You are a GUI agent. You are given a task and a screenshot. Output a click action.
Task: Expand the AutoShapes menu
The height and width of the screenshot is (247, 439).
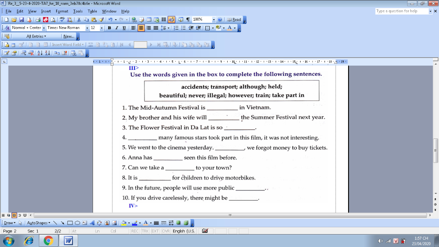click(x=39, y=223)
